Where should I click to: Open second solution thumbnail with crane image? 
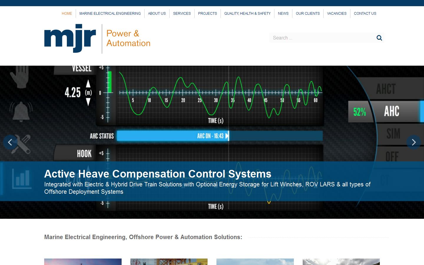169,262
